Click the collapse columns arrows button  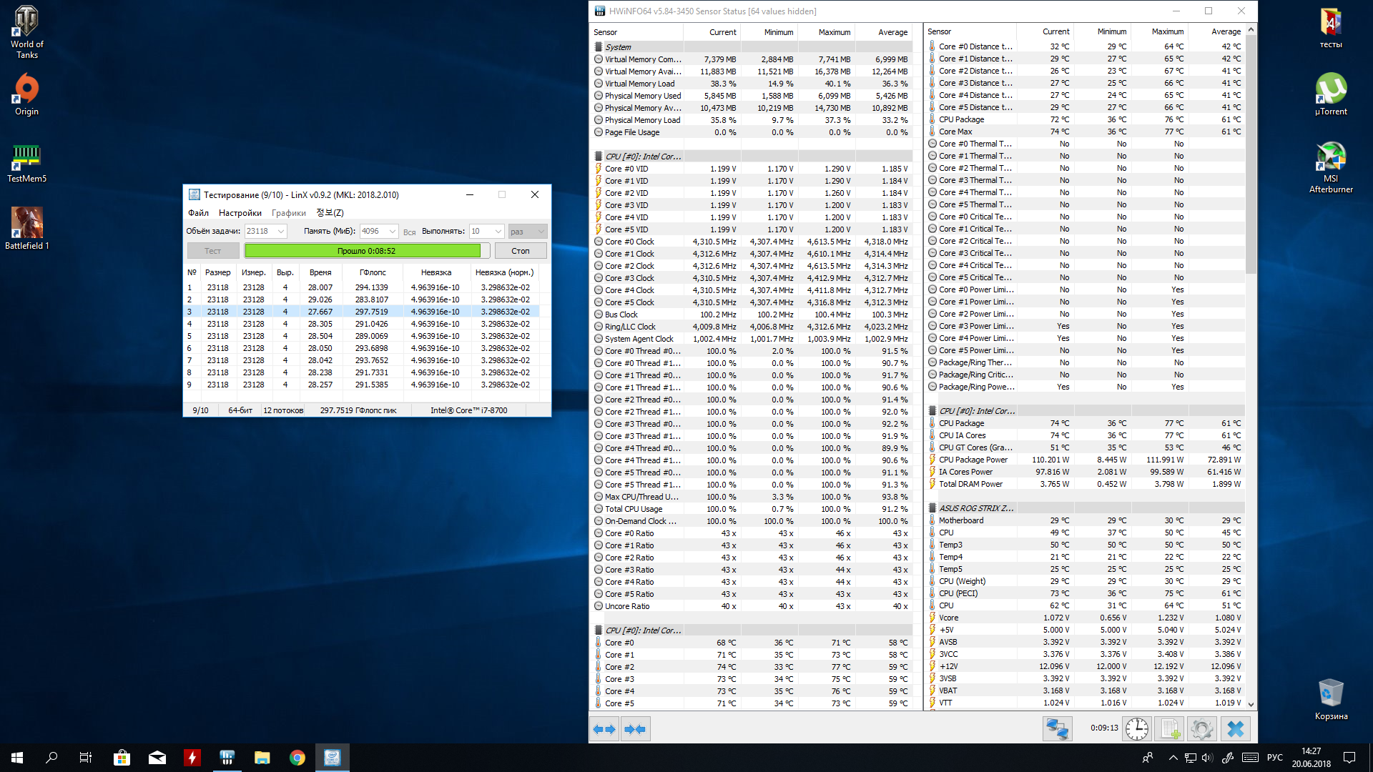635,729
